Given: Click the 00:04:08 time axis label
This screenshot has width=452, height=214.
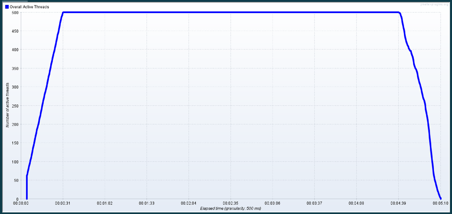Looking at the screenshot, I should coord(357,203).
